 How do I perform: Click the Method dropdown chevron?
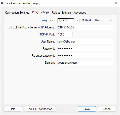pos(111,20)
